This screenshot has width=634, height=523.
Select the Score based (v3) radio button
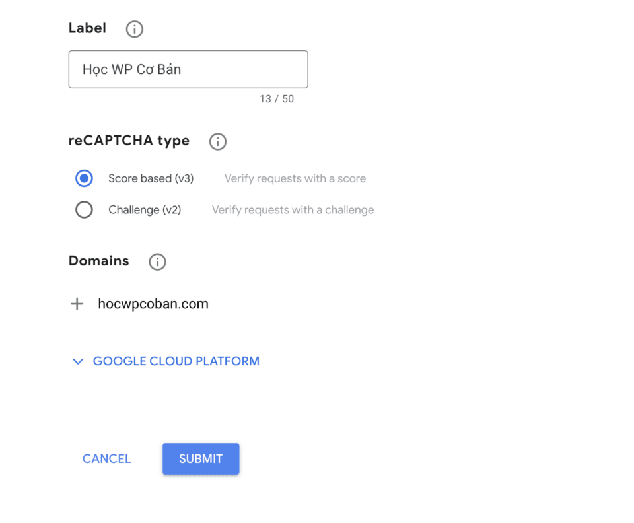coord(84,178)
